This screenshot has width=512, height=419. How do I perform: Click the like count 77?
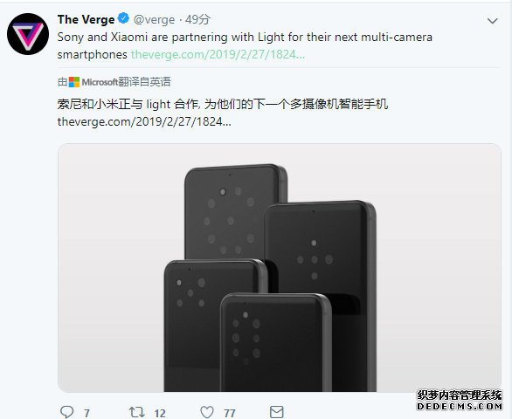click(230, 413)
